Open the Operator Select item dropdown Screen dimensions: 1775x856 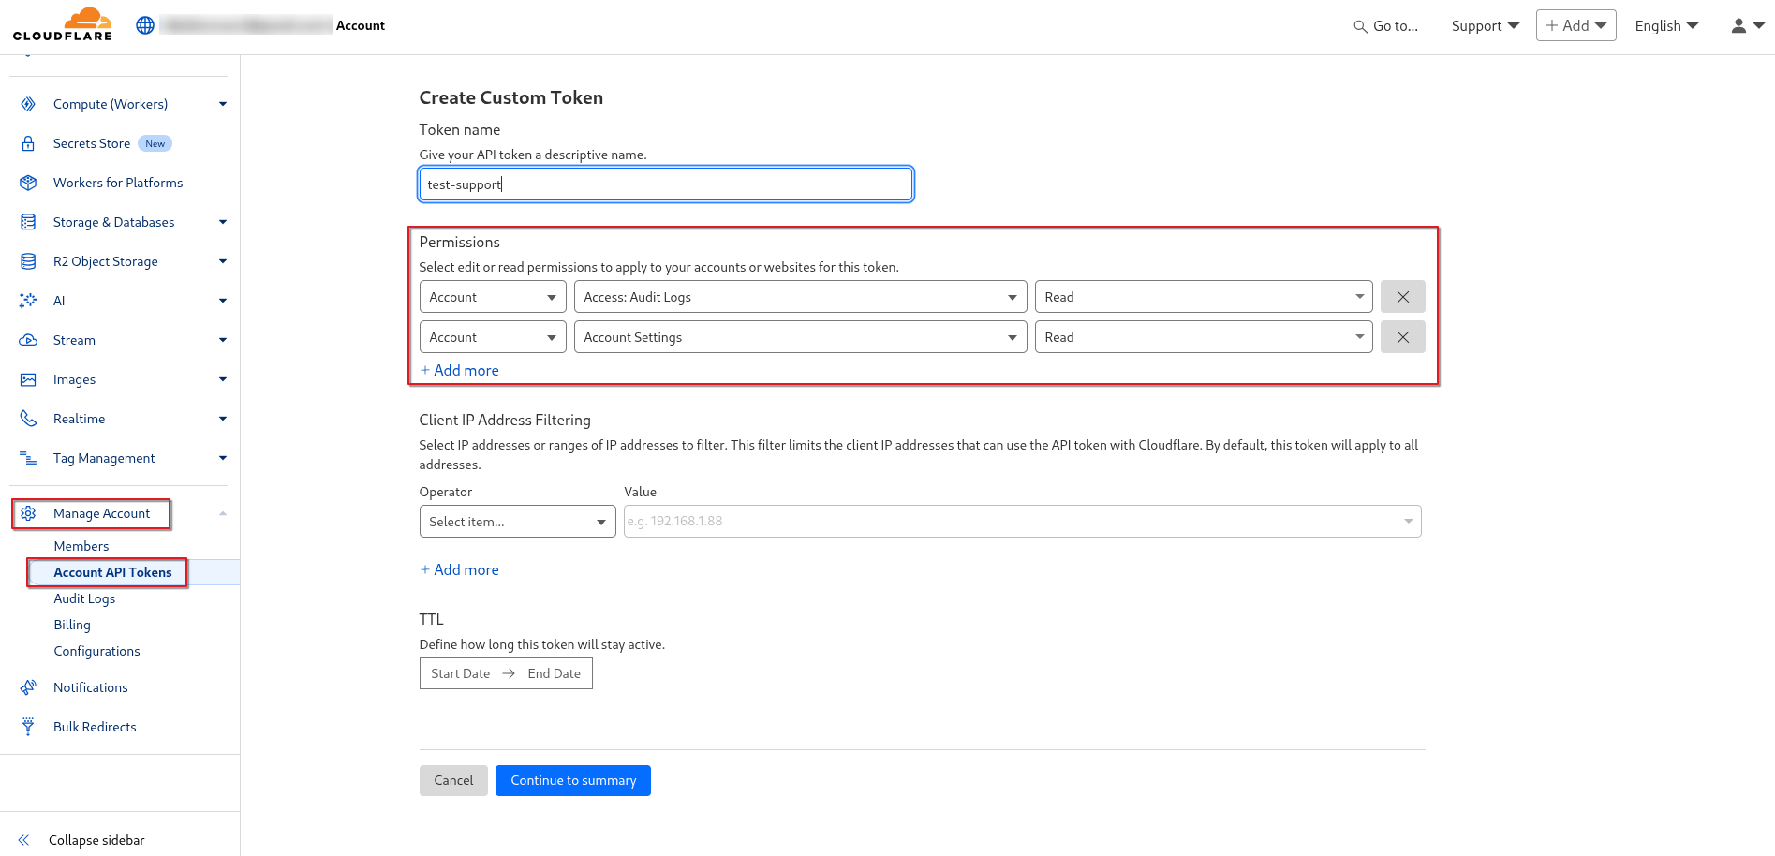[x=517, y=522]
